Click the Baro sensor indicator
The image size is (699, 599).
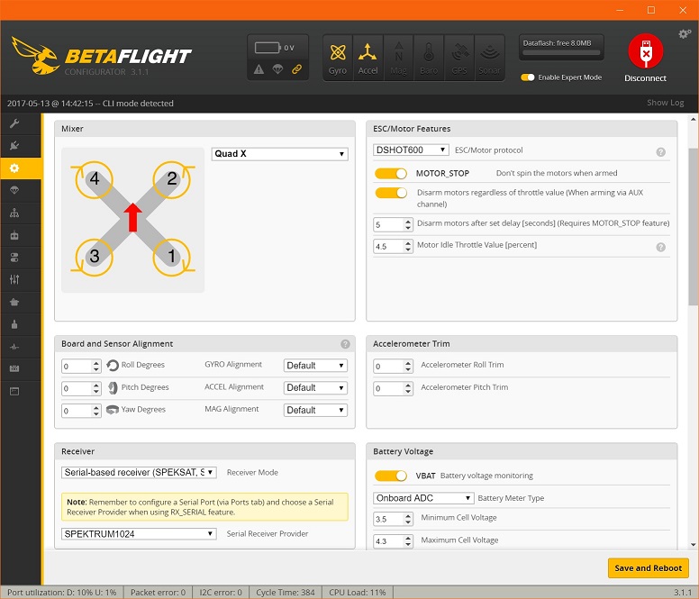pyautogui.click(x=429, y=59)
